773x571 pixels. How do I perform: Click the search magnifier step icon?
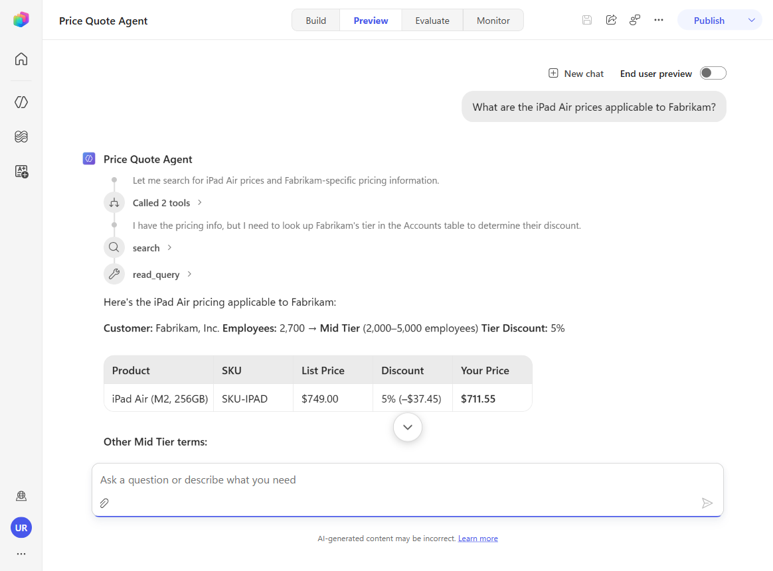click(x=114, y=247)
